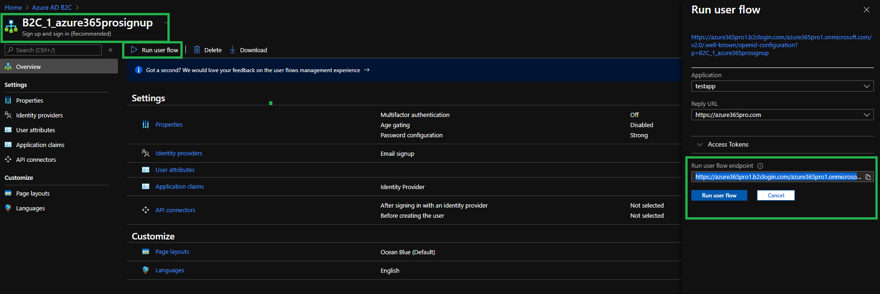880x294 pixels.
Task: Click the sidebar Page layouts icon
Action: (x=8, y=193)
